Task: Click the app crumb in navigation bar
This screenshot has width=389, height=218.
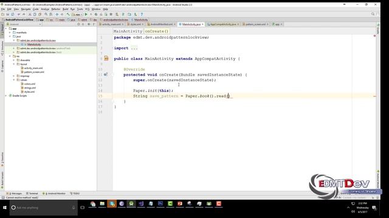Action: coord(40,19)
